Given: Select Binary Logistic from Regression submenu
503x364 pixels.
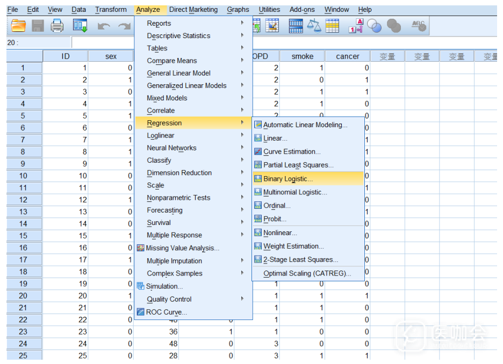Looking at the screenshot, I should (x=288, y=179).
